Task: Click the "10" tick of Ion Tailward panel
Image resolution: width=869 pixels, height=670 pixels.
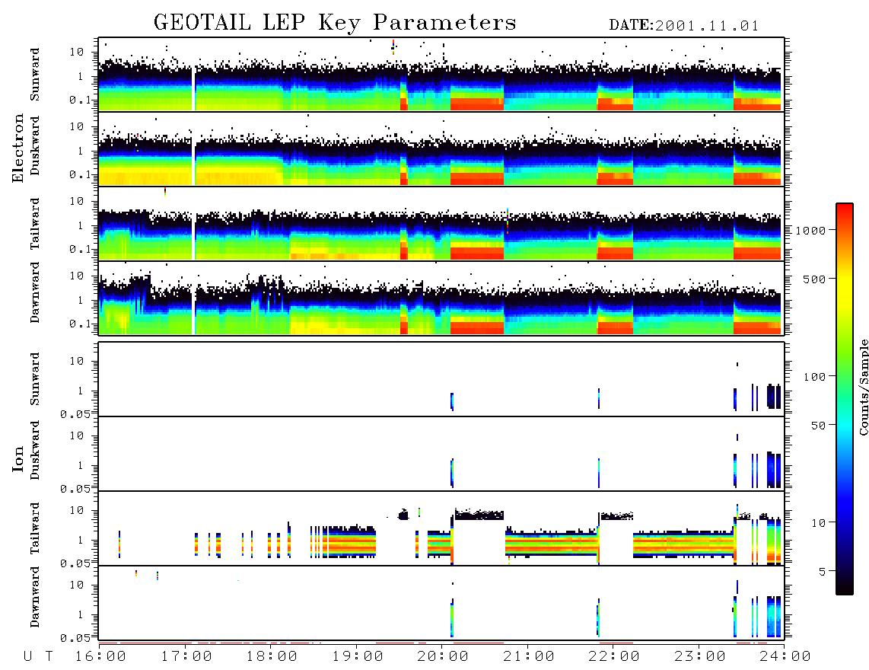Action: (x=77, y=510)
